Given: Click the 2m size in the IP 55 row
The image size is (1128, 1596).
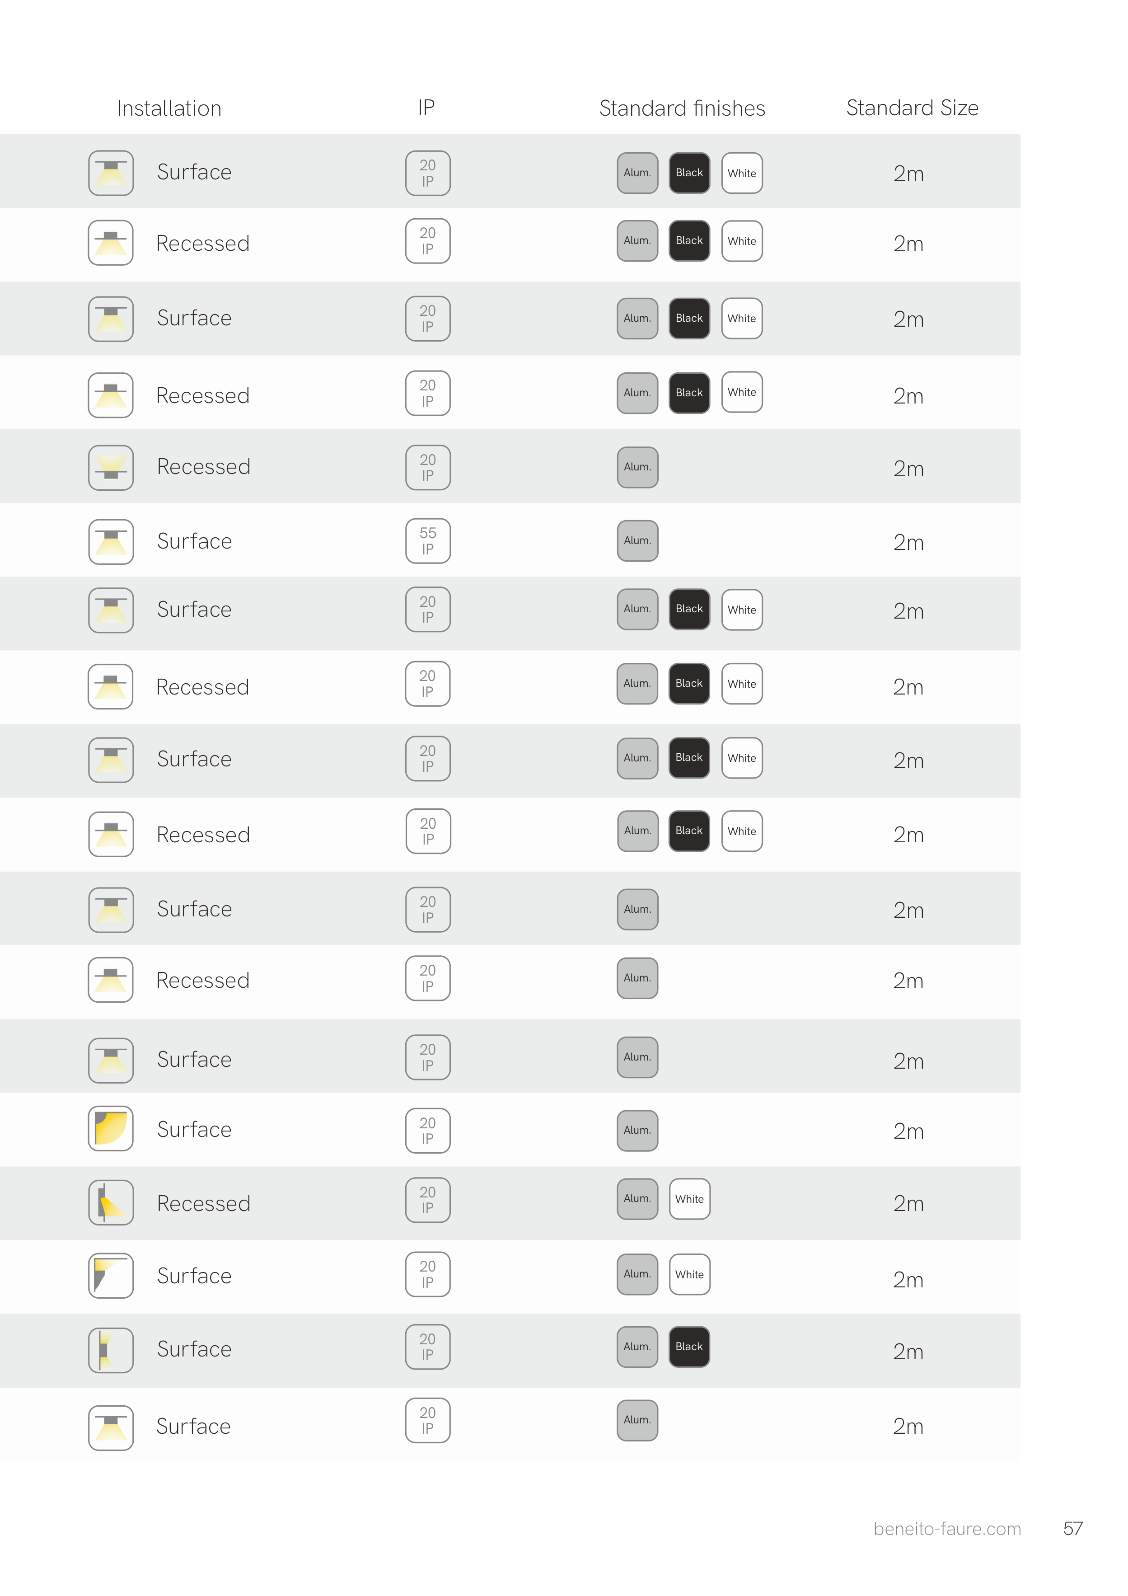Looking at the screenshot, I should (908, 542).
